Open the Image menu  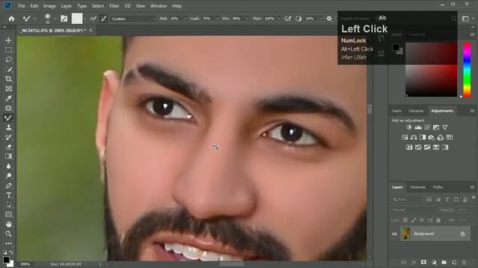[49, 6]
